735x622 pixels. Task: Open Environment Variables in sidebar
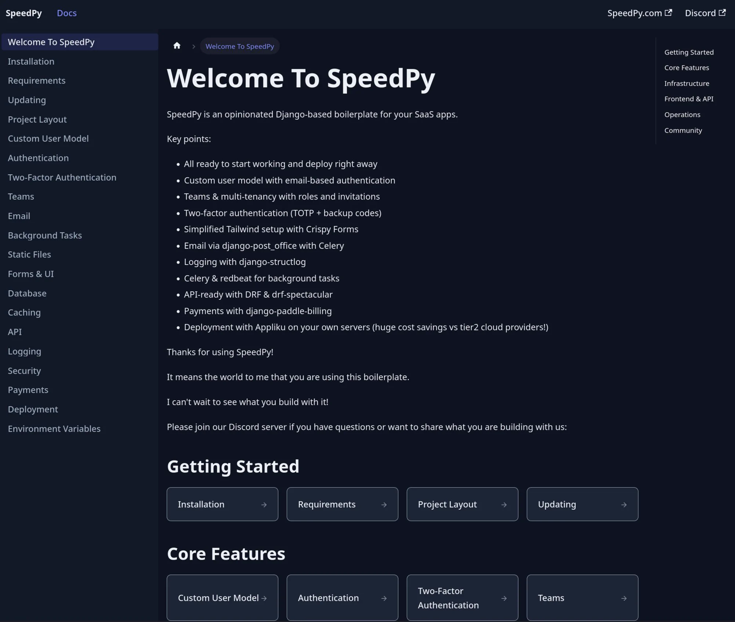(80, 429)
